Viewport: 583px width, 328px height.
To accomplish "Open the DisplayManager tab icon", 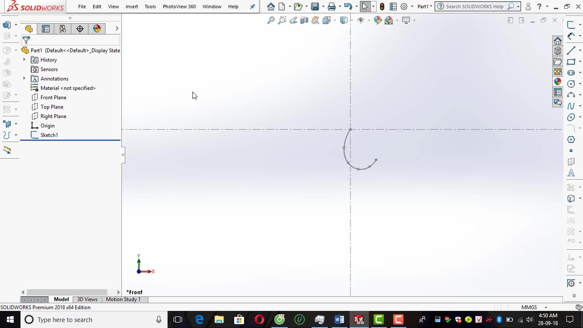I will coord(97,29).
